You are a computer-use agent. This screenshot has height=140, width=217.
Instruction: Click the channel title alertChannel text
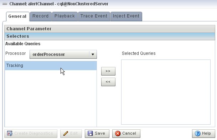(x=41, y=4)
